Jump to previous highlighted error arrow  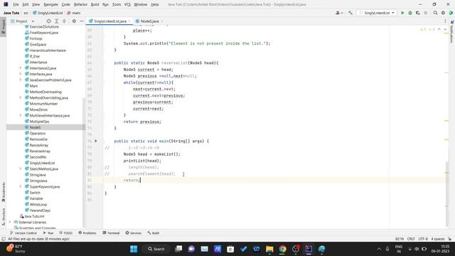tap(439, 29)
